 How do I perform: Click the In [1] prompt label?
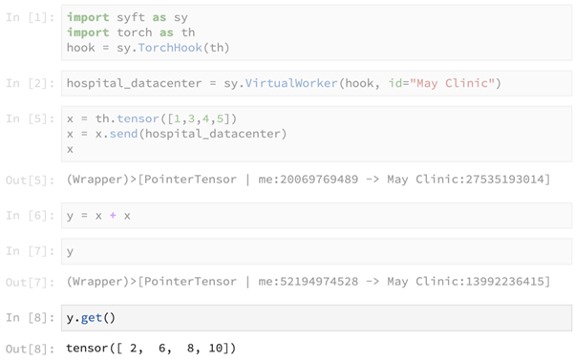click(x=30, y=17)
